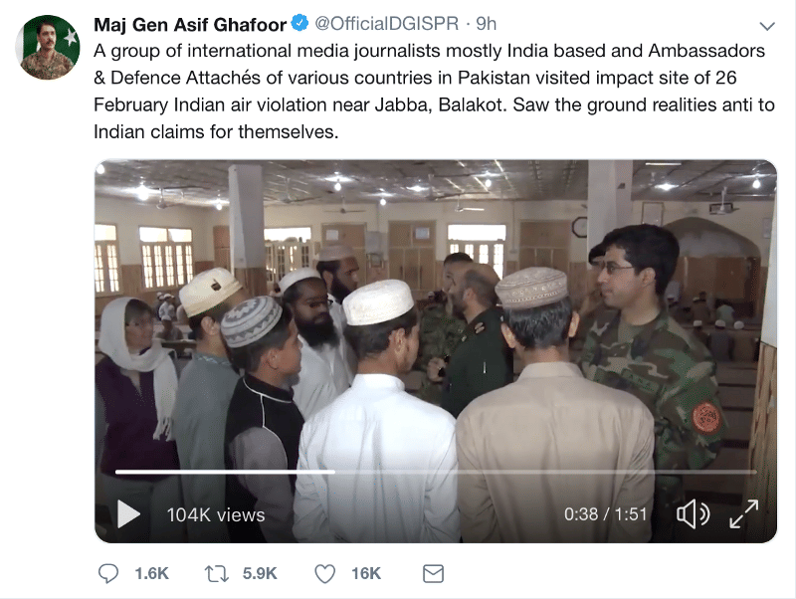
Task: Open Maj Gen Asif Ghafoor's profile name
Action: tap(189, 24)
